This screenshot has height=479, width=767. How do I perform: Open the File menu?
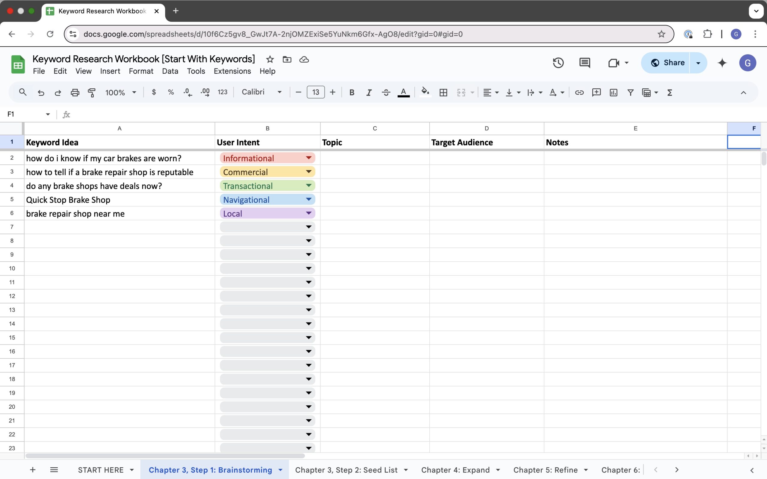(39, 71)
